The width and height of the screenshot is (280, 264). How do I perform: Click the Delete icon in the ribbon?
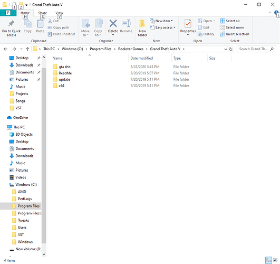tap(113, 24)
